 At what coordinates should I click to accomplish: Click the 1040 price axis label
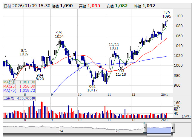coord(178,46)
